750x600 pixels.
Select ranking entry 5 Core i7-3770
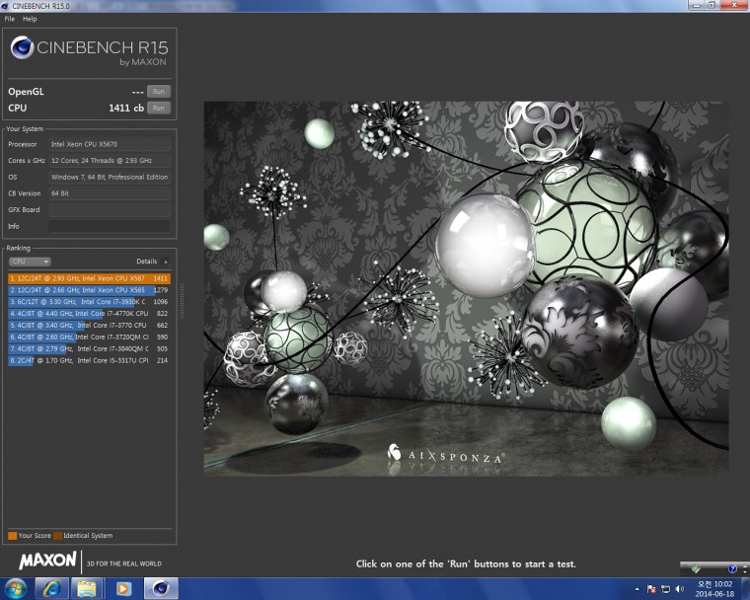coord(89,326)
